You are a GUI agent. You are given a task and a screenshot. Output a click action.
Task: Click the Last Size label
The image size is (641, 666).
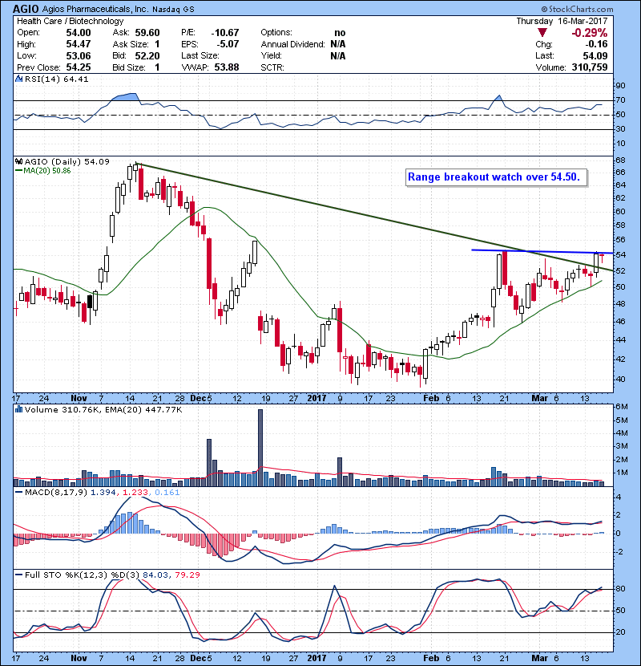tap(200, 55)
